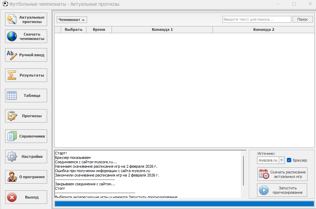The image size is (316, 209).
Task: Click log line 'Закончили скачивание расписания игр'
Action: coord(107,175)
